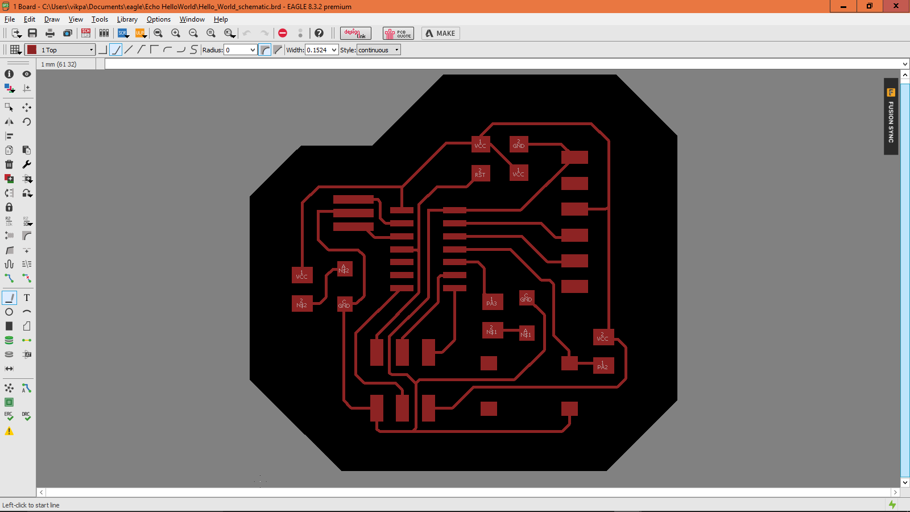Click the Ratsnest tool icon
The height and width of the screenshot is (512, 910).
pos(9,388)
